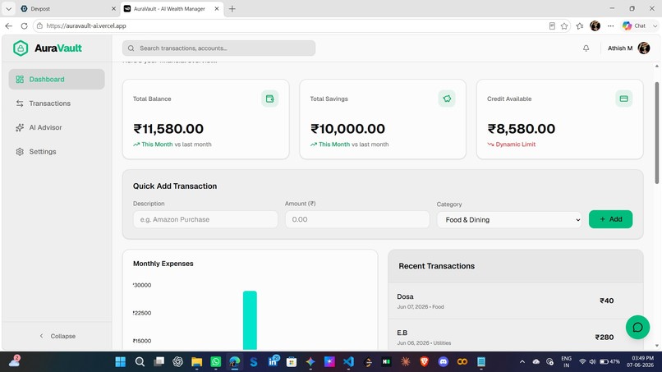The height and width of the screenshot is (372, 662).
Task: Open Athish M profile avatar
Action: point(643,48)
